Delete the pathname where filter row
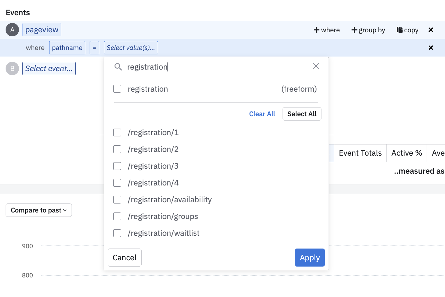This screenshot has height=297, width=445. (x=431, y=48)
